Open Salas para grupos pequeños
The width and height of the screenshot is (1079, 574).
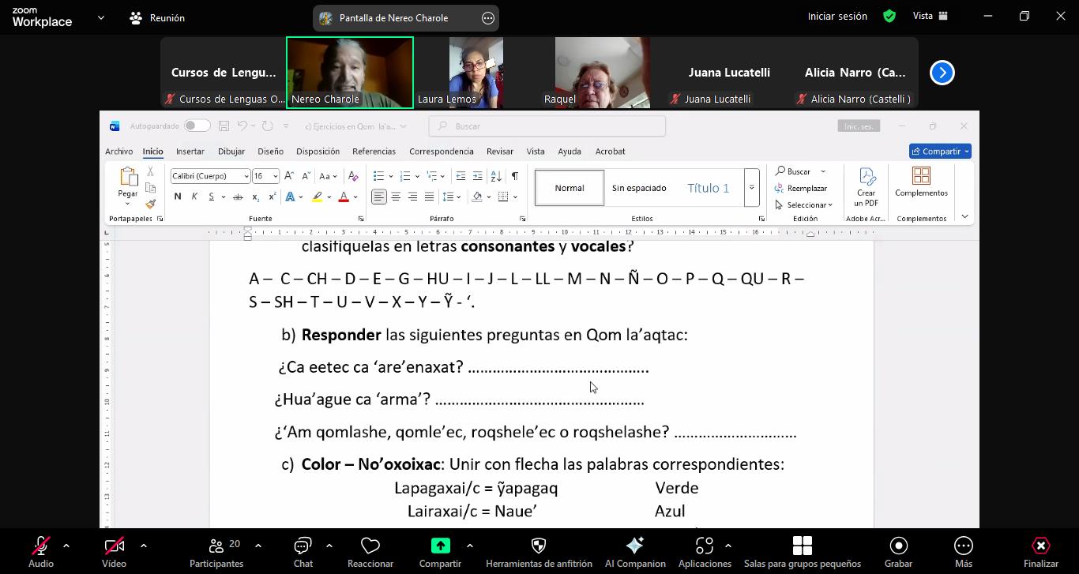tap(802, 546)
